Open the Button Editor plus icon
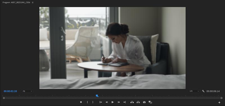225x106 pixels. (x=219, y=102)
